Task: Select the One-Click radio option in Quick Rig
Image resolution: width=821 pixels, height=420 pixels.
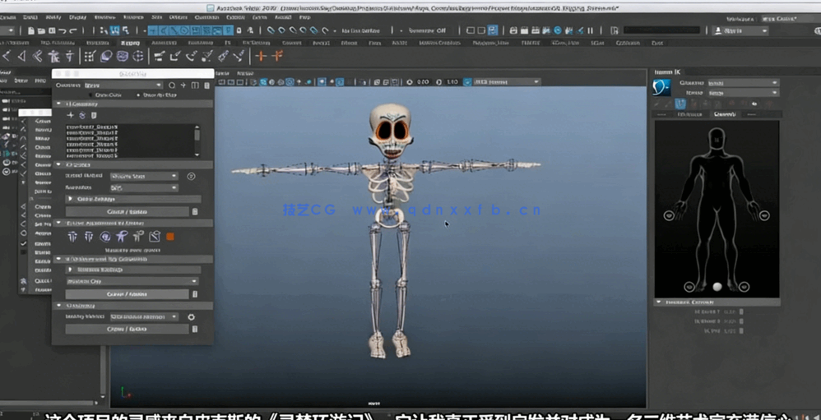Action: click(92, 95)
